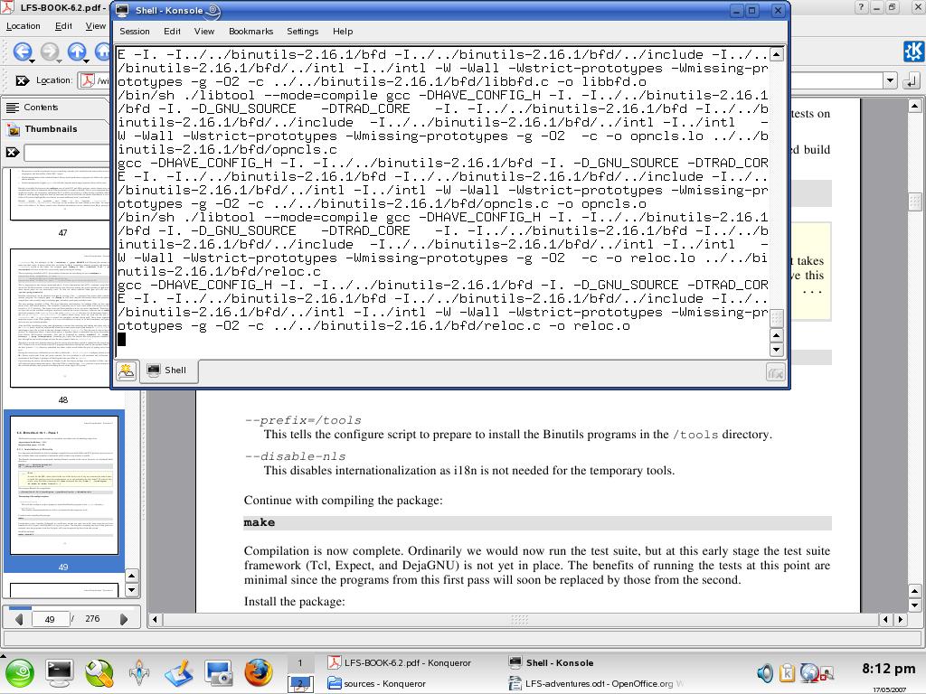Screen dimensions: 926x694
Task: Open the Back button history dropdown arrow
Action: [33, 61]
